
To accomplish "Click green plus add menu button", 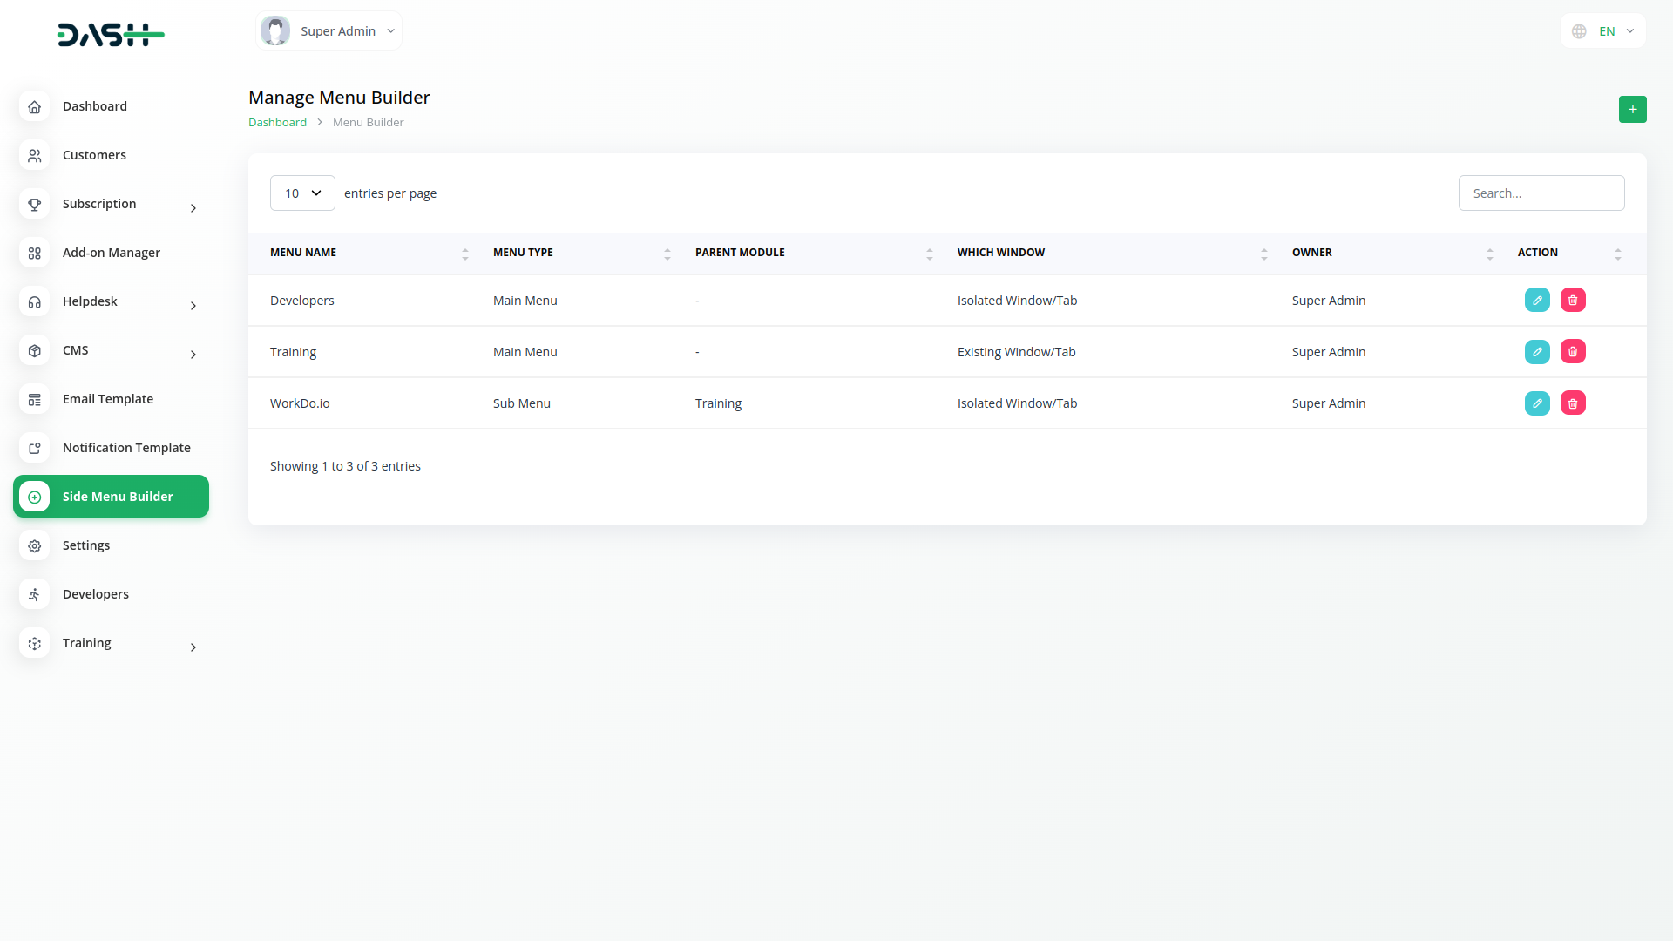I will [1632, 109].
